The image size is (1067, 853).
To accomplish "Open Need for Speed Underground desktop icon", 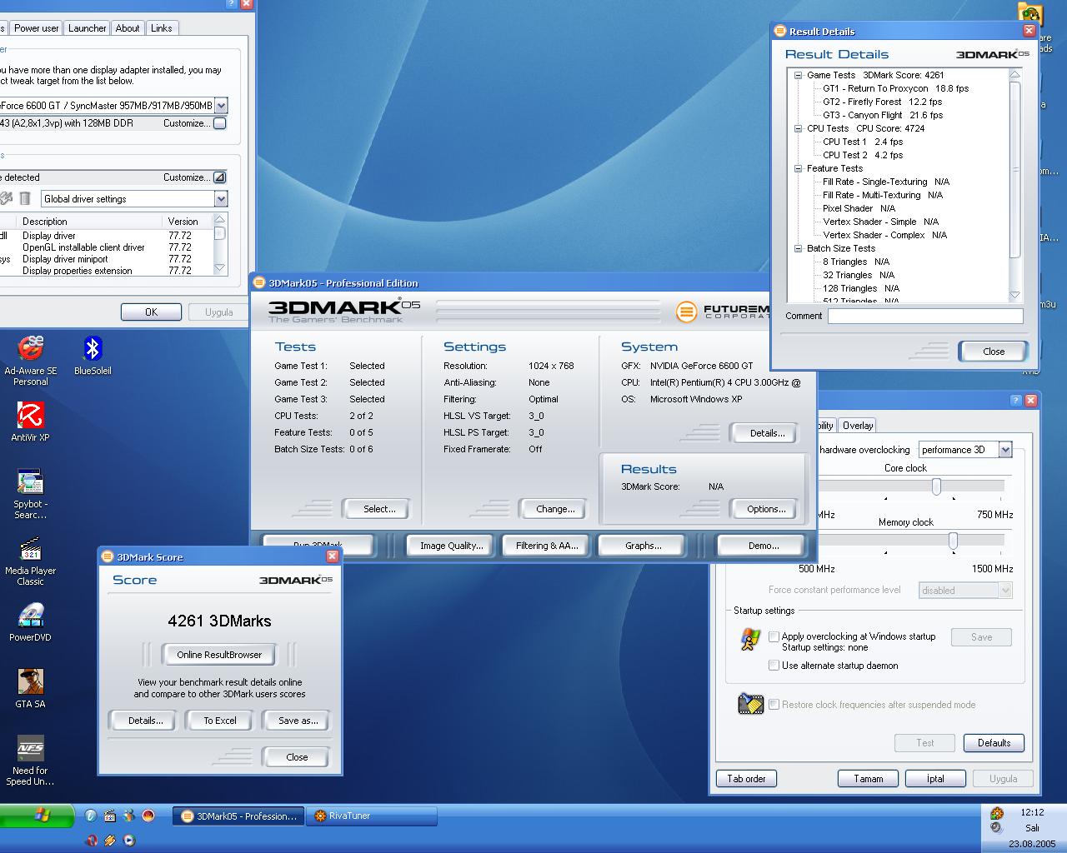I will point(31,761).
